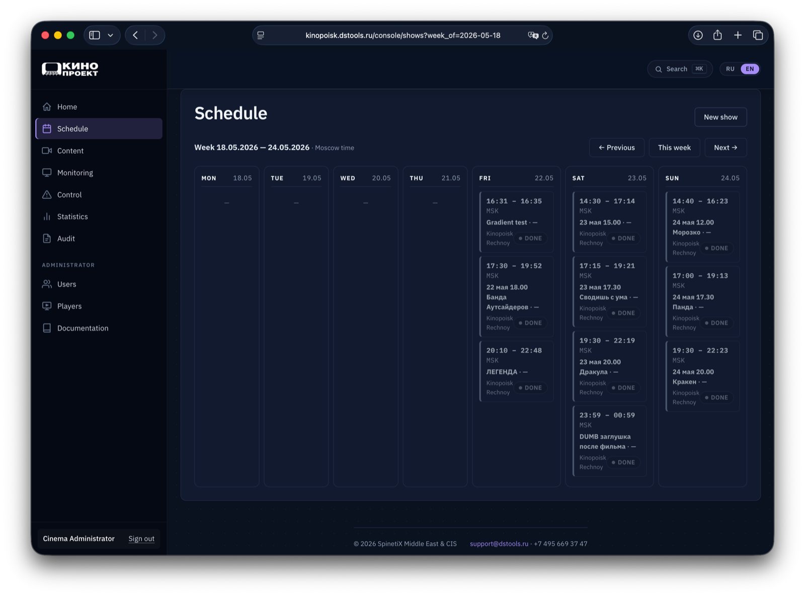Open the Audit menu item
Image resolution: width=805 pixels, height=596 pixels.
(99, 238)
